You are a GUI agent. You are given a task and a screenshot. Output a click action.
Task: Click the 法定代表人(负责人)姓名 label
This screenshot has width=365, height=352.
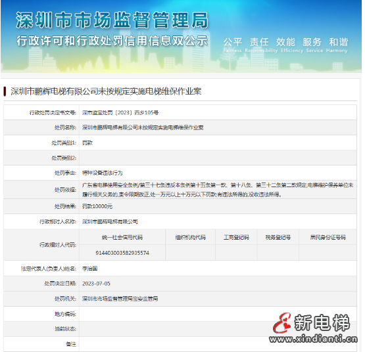click(x=49, y=269)
